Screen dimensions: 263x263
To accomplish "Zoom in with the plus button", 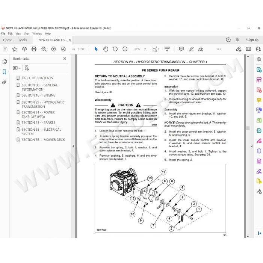I will pyautogui.click(x=125, y=49).
